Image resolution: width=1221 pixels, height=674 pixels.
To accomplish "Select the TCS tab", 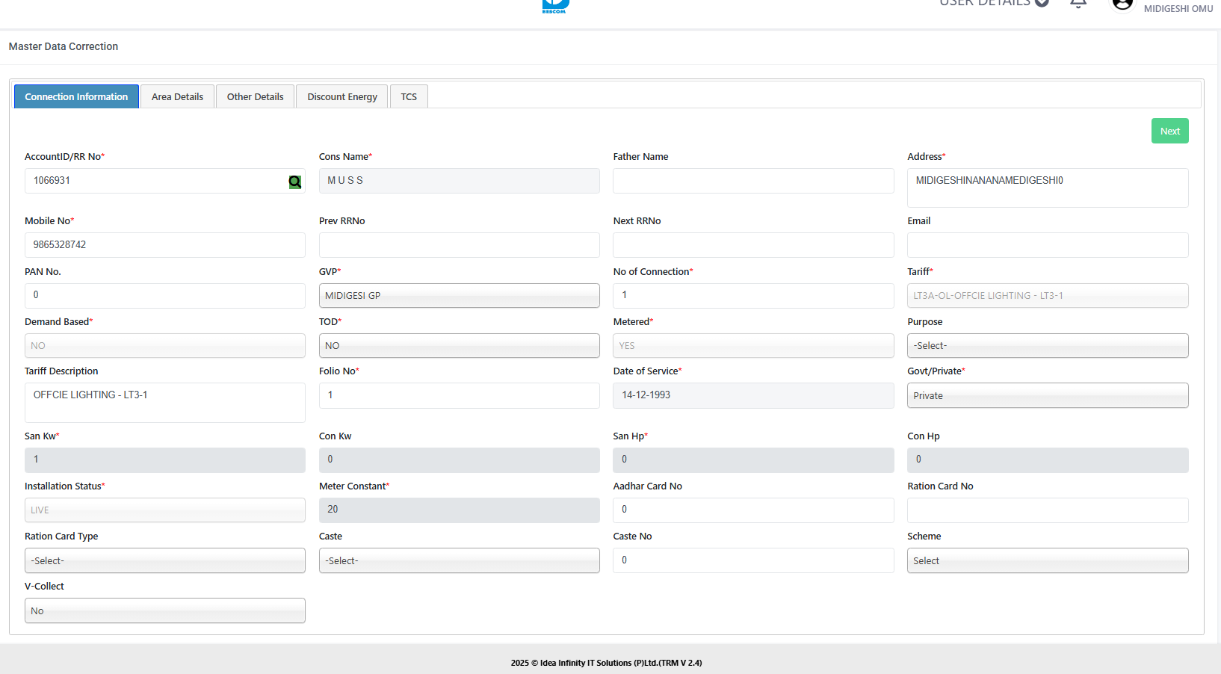I will coord(409,96).
